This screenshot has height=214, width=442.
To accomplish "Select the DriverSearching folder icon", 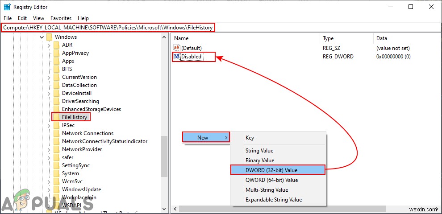I will (57, 101).
